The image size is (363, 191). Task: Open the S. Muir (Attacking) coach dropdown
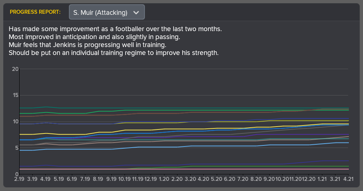click(106, 12)
